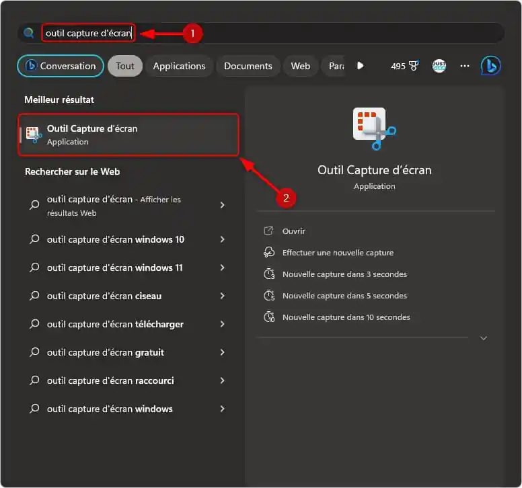Switch to the Web filter tab
Viewport: 522px width, 488px height.
301,66
